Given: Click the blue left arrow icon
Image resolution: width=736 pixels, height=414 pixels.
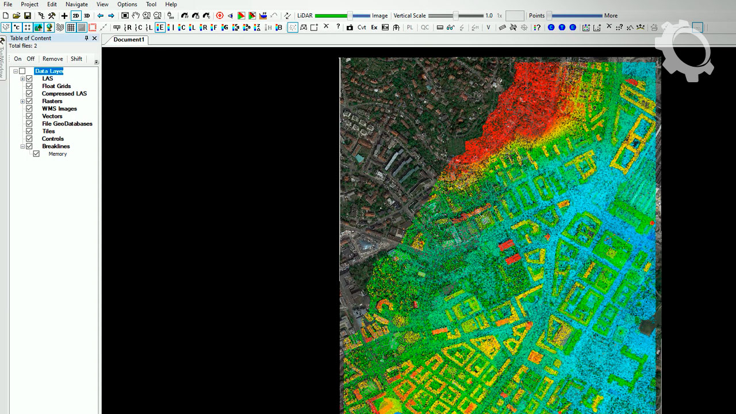Looking at the screenshot, I should (x=101, y=16).
